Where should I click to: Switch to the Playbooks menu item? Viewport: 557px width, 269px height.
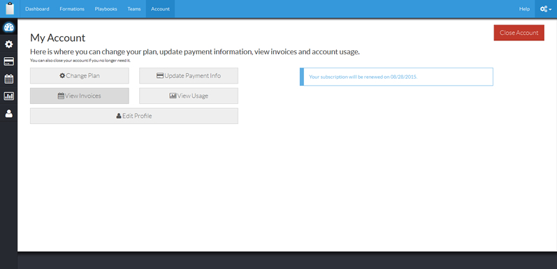click(106, 9)
